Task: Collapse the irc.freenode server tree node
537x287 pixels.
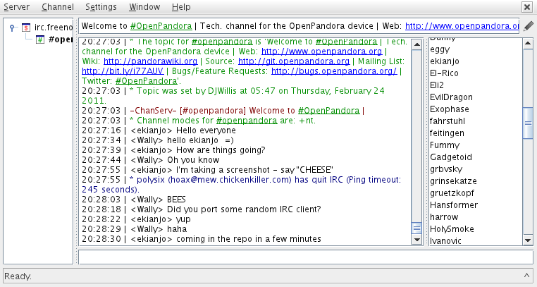Action: coord(12,28)
